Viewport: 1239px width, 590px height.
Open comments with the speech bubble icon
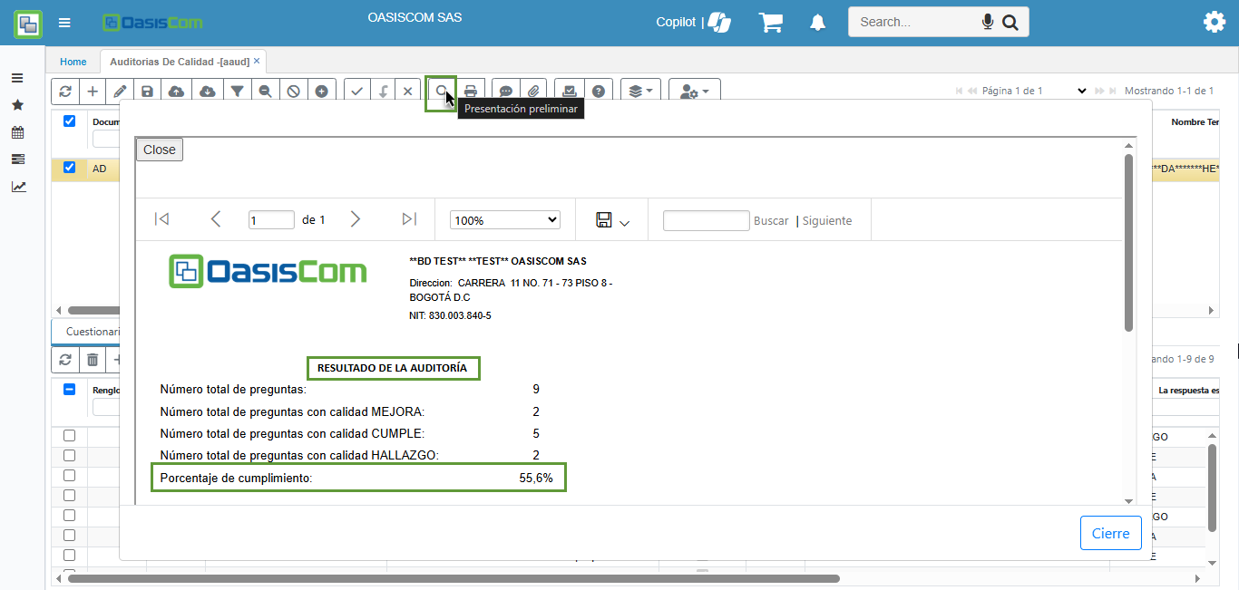tap(506, 91)
